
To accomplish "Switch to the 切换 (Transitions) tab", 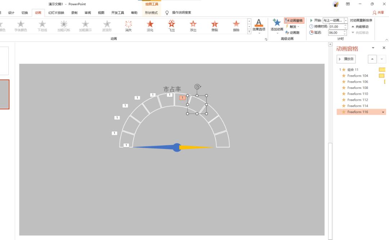I will [x=24, y=13].
